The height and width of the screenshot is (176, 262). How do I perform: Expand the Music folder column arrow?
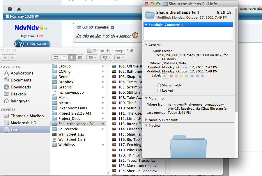(103, 98)
